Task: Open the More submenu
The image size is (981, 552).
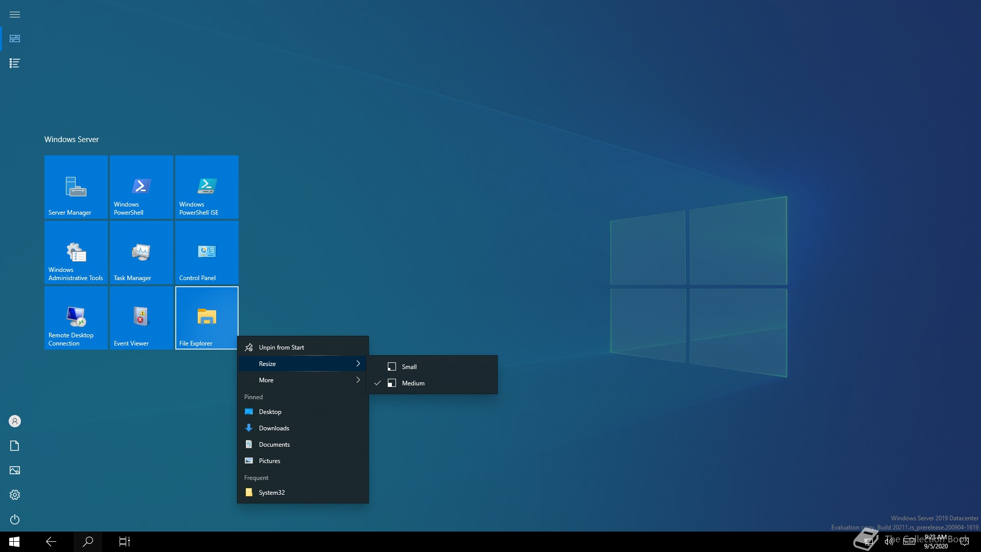Action: tap(303, 380)
